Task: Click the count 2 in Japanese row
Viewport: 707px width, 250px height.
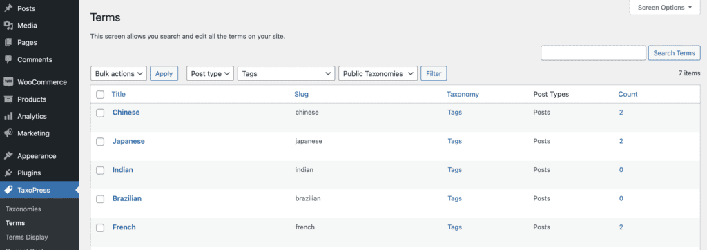Action: click(621, 142)
